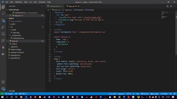Close the HelloWorld.vue editor tab

pyautogui.click(x=63, y=6)
